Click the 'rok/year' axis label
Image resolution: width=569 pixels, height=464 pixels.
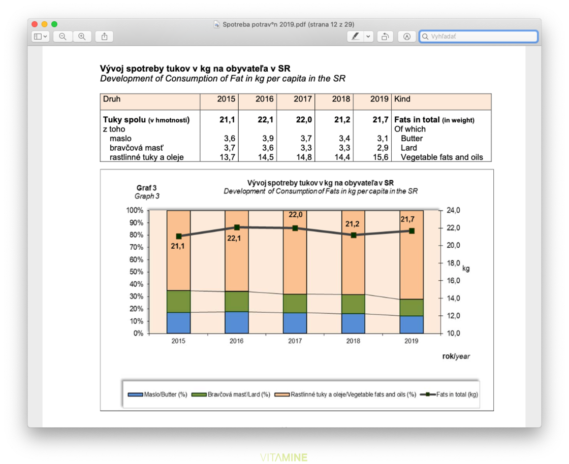(x=456, y=356)
